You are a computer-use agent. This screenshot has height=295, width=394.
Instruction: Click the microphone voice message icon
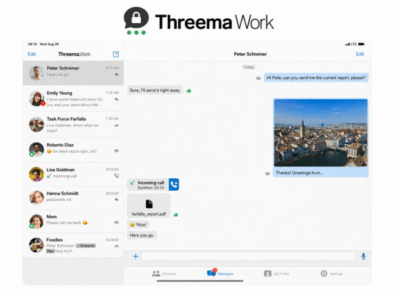363,256
